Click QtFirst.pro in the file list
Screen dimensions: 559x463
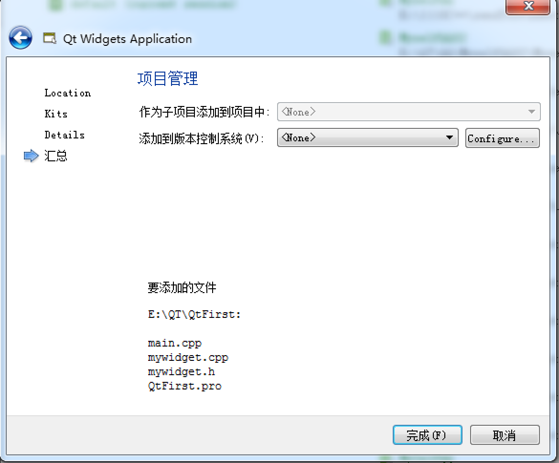185,386
